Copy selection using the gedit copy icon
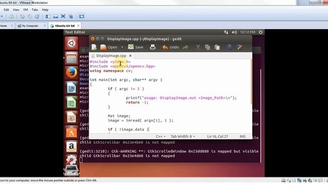Screen dimensions: 328x184 coord(208,47)
